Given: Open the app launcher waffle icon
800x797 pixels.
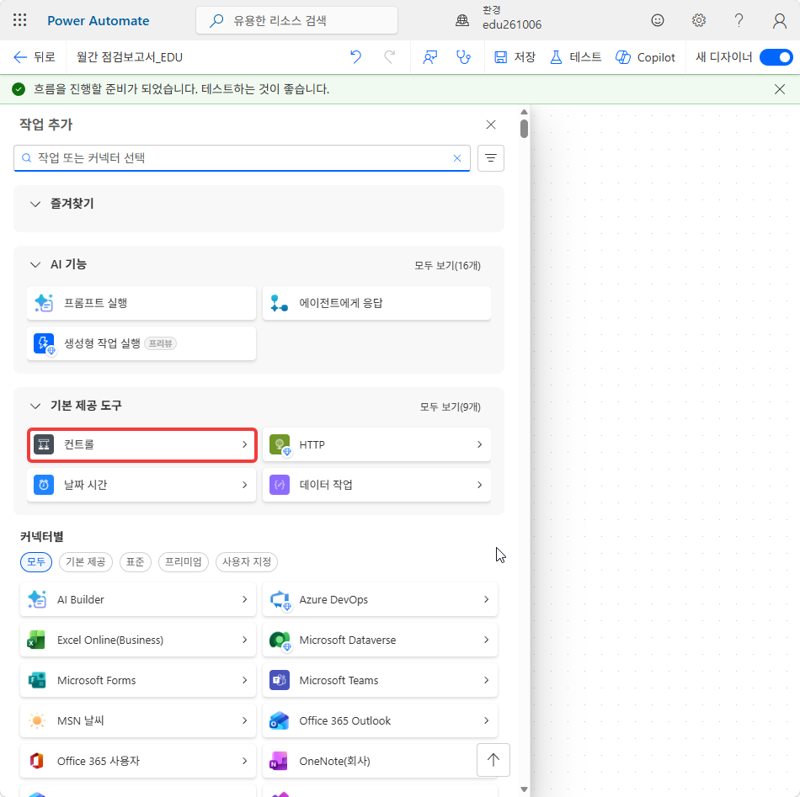Looking at the screenshot, I should tap(20, 20).
